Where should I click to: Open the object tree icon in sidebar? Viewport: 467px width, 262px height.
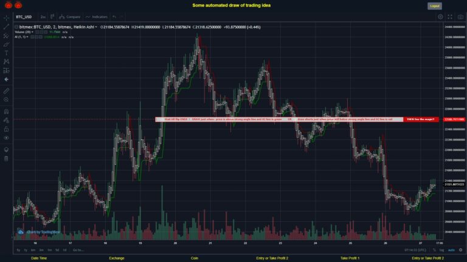(x=6, y=149)
